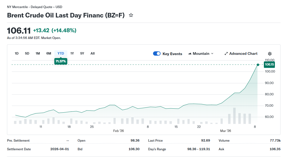The image size is (287, 161).
Task: Switch chart to 1Y range
Action: click(x=72, y=53)
